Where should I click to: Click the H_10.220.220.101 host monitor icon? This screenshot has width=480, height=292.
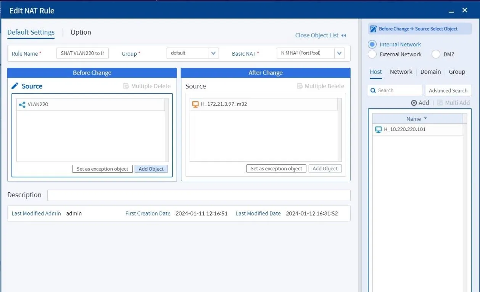tap(378, 129)
